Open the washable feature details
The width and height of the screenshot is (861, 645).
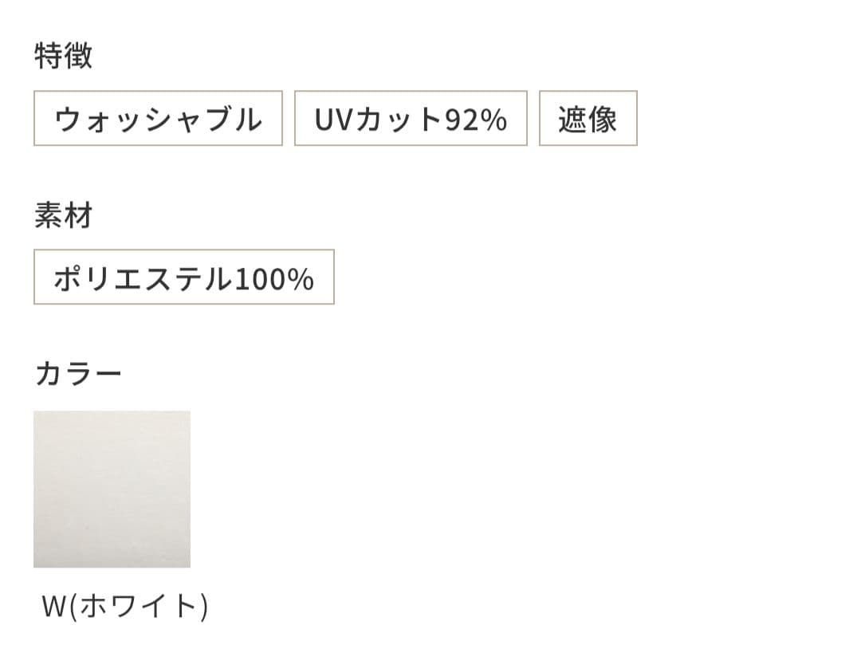(157, 119)
